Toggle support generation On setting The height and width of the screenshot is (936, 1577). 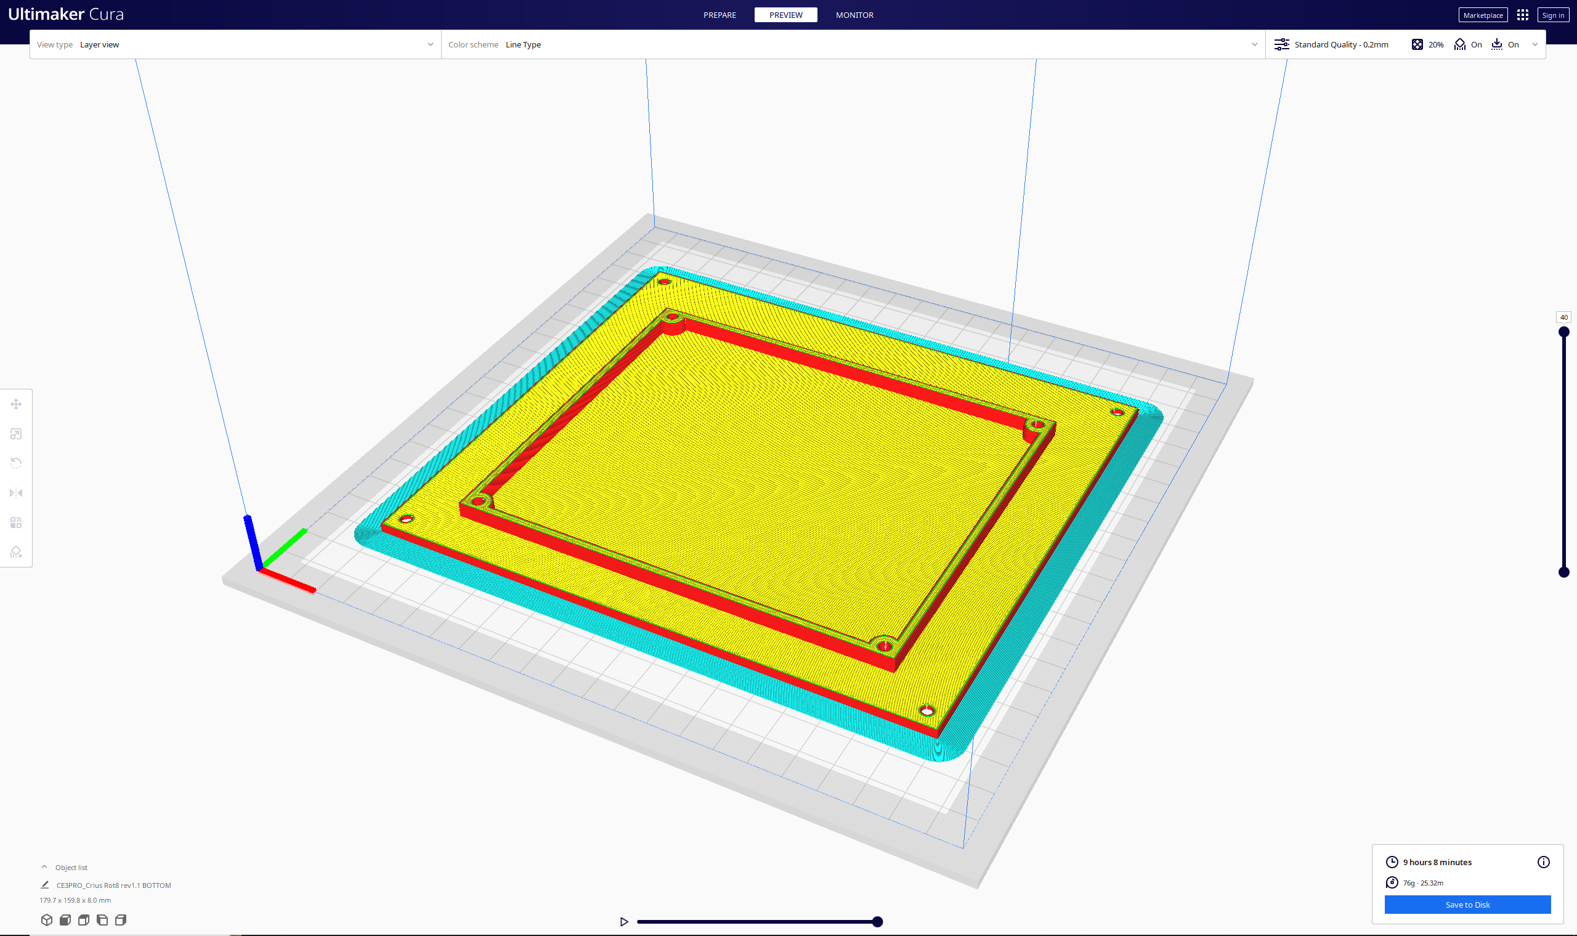click(x=1469, y=44)
